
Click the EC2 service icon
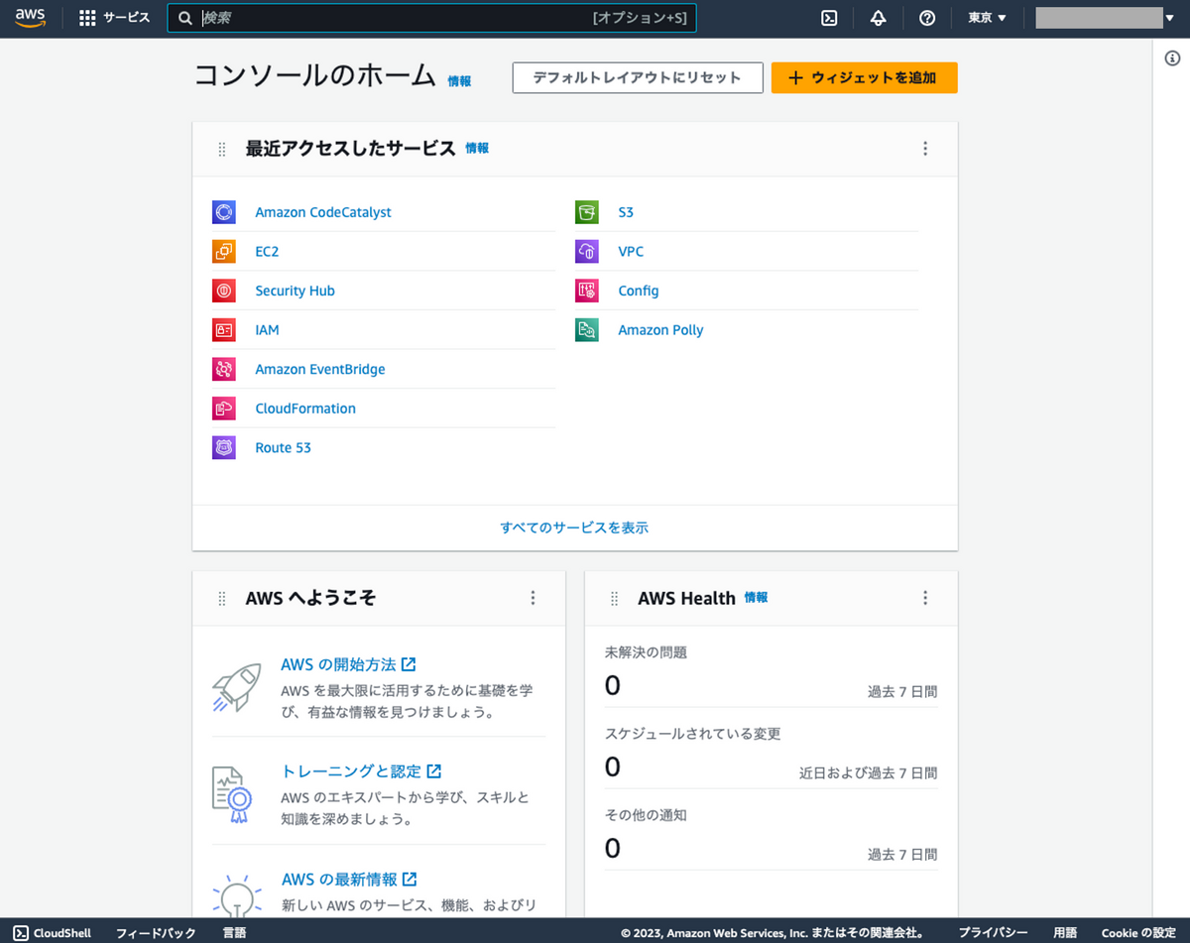coord(224,252)
